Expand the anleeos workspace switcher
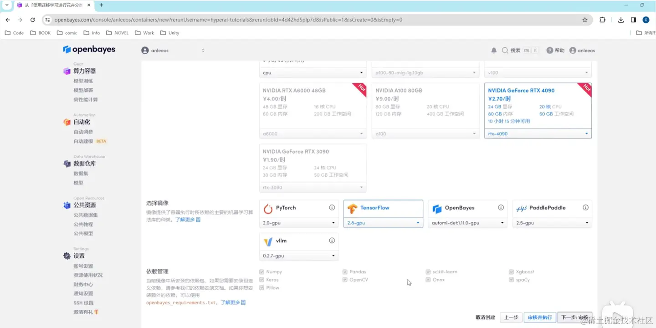The height and width of the screenshot is (328, 656). pyautogui.click(x=203, y=51)
